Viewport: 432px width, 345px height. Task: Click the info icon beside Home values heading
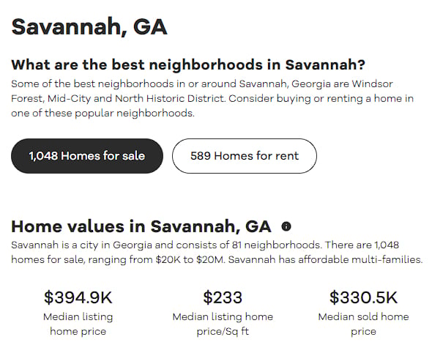click(x=286, y=226)
